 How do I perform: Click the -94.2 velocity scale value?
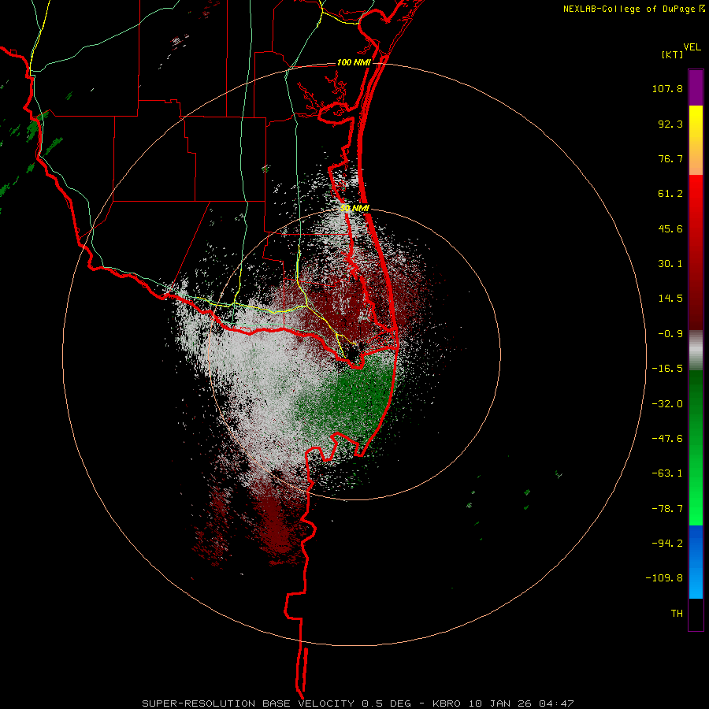coord(667,543)
